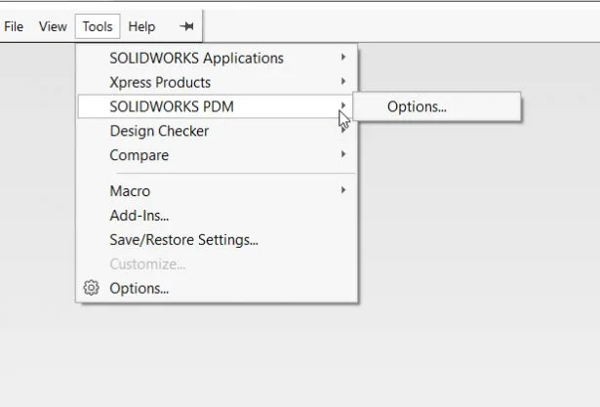Viewport: 600px width, 407px height.
Task: Choose the Design Checker menu entry
Action: pyautogui.click(x=159, y=131)
